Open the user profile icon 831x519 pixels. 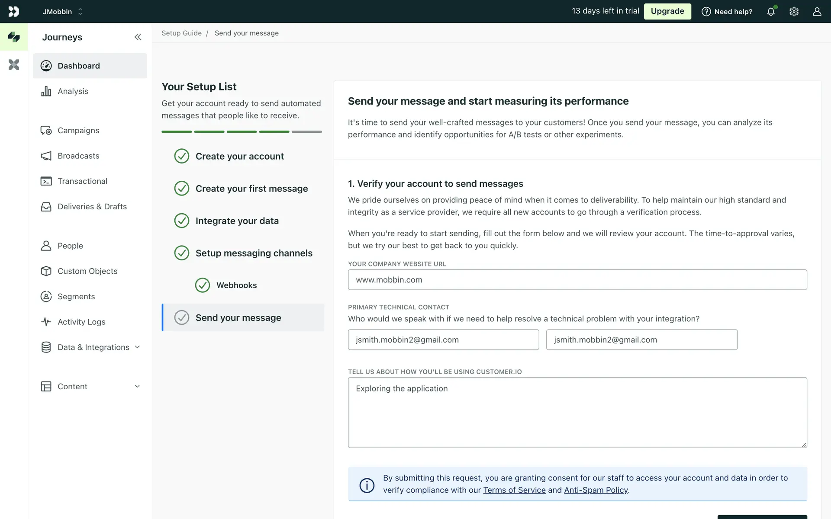pos(817,12)
